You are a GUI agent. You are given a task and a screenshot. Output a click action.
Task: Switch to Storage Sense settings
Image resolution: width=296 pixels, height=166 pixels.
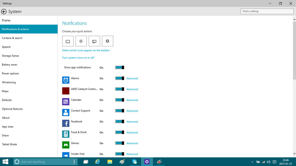pos(10,56)
